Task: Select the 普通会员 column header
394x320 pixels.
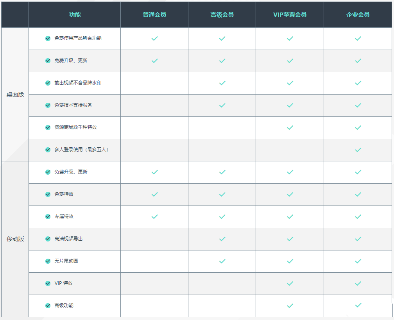Action: pyautogui.click(x=154, y=15)
